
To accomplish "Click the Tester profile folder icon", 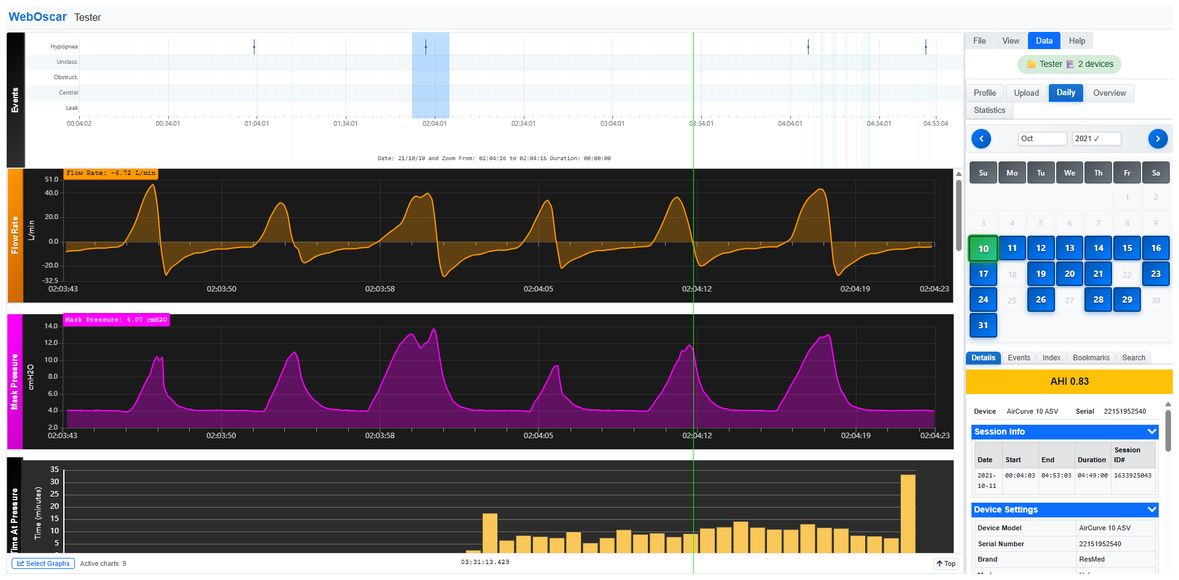I will [x=1032, y=64].
